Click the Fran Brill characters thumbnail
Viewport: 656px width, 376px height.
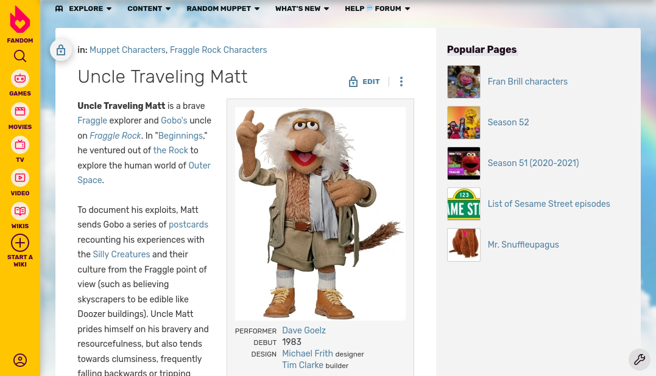pyautogui.click(x=464, y=82)
